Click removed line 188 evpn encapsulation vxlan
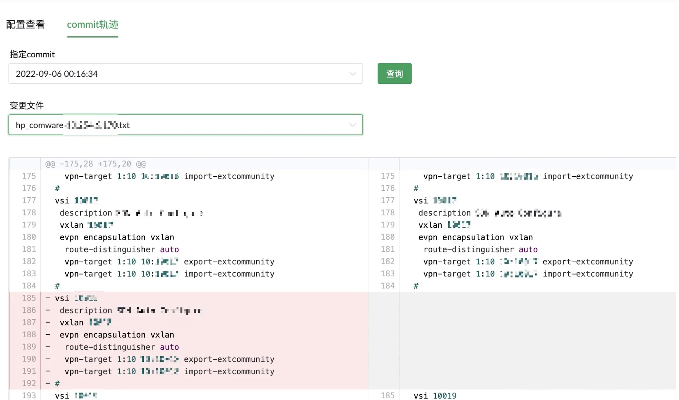679x400 pixels. coord(117,335)
